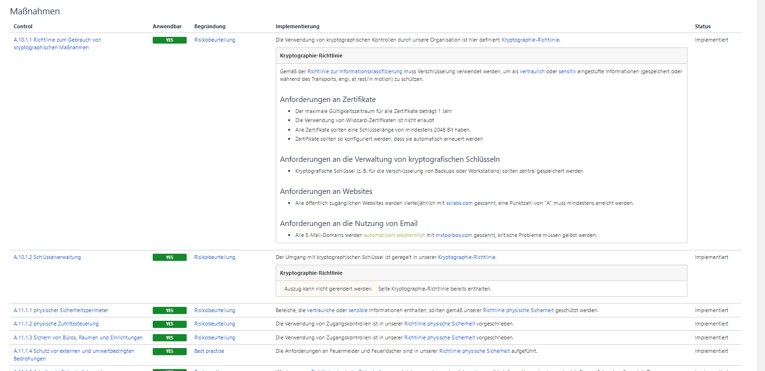Click the A.11.1.1 physischer Sicherheitsperimeter link
Screen dimensions: 765x371
[x=61, y=311]
